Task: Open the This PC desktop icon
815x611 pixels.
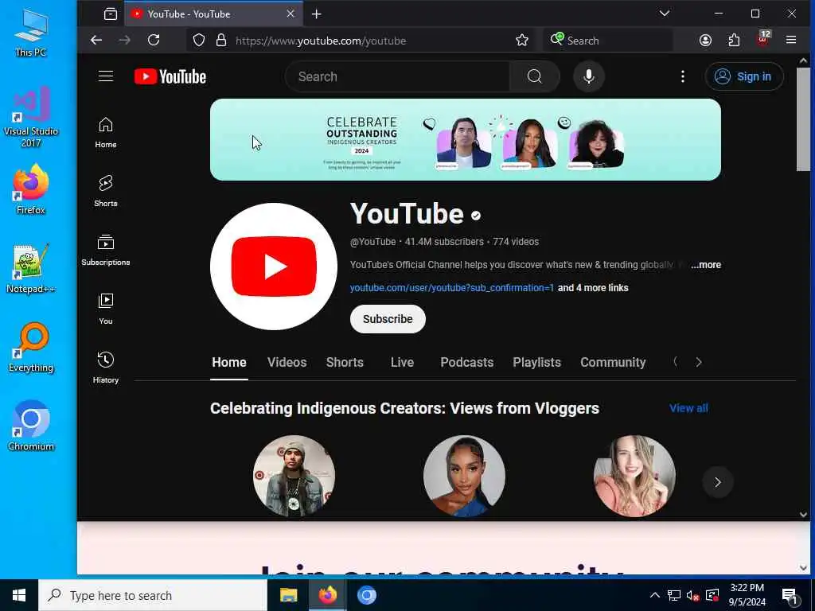Action: point(31,32)
